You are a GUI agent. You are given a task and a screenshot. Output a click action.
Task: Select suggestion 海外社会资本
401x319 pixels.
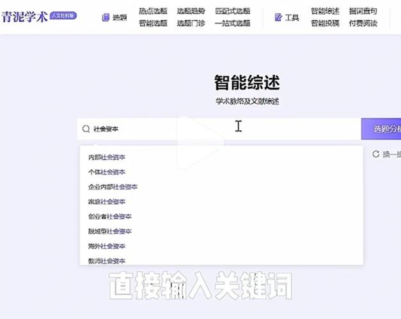point(107,246)
